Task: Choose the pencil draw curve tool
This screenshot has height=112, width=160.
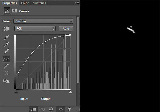Action: tap(6, 66)
